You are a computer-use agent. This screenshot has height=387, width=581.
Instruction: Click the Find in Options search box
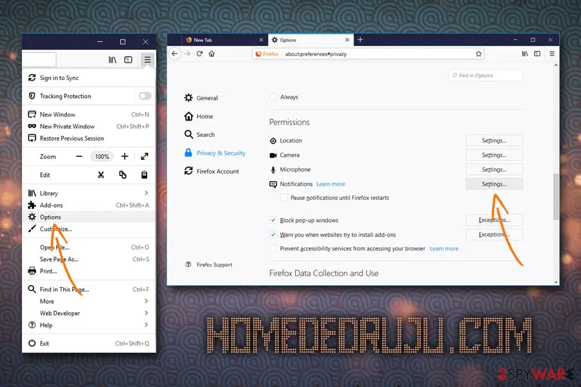(x=485, y=75)
